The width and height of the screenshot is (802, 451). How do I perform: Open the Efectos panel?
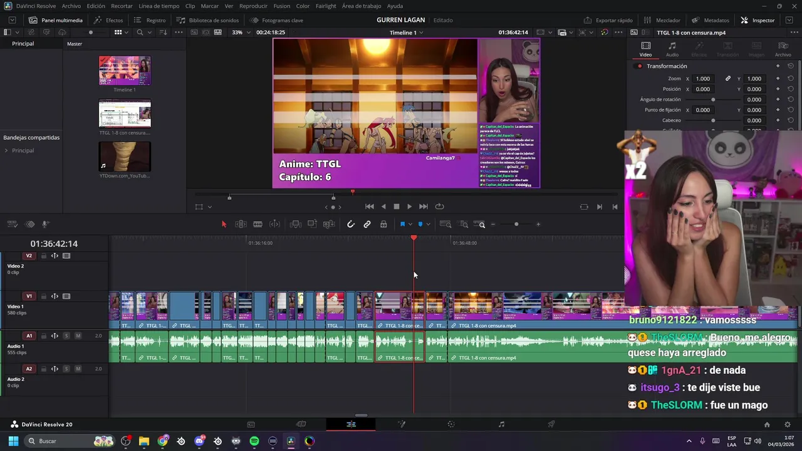[x=108, y=20]
